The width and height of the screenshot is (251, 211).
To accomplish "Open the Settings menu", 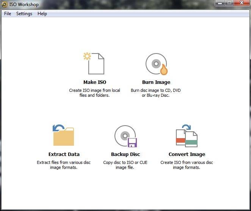I will (24, 14).
